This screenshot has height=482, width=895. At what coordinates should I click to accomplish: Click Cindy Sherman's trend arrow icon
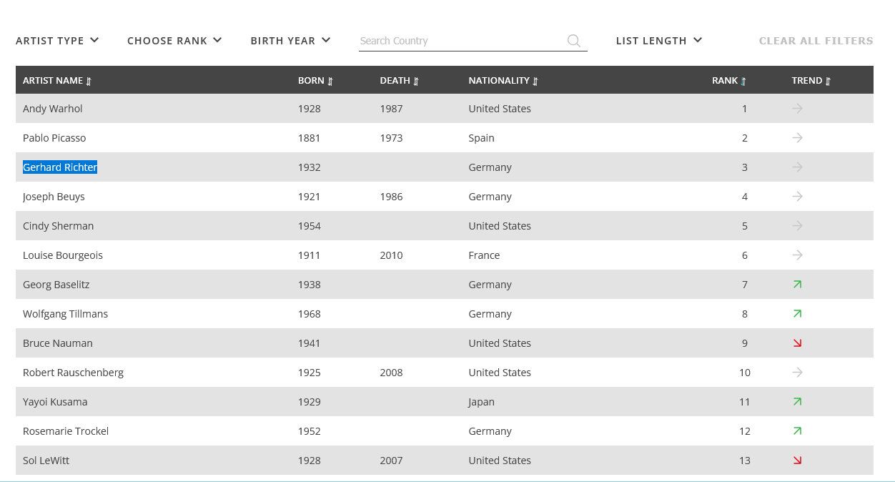coord(798,226)
